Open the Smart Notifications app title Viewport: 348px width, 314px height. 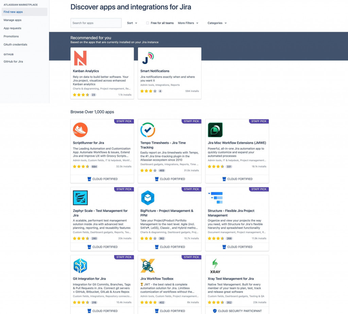pyautogui.click(x=155, y=71)
